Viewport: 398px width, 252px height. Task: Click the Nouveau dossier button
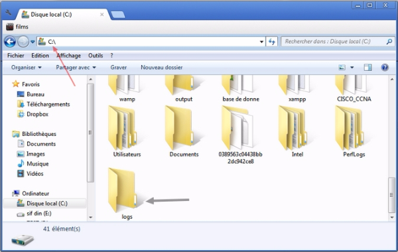tap(161, 68)
